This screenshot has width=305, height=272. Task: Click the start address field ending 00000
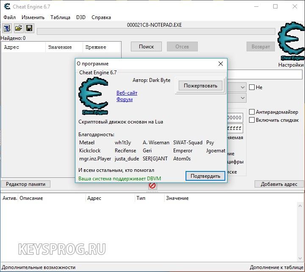coord(235,118)
